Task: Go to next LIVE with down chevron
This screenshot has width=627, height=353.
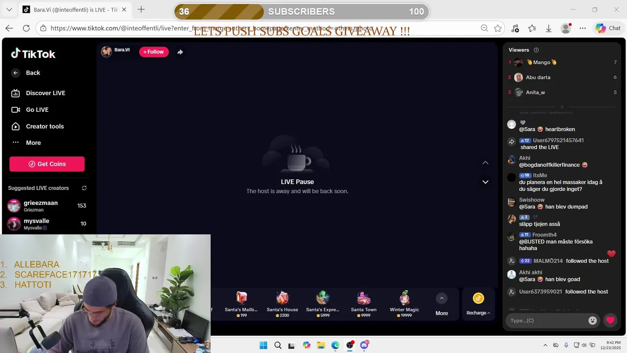Action: 485,182
